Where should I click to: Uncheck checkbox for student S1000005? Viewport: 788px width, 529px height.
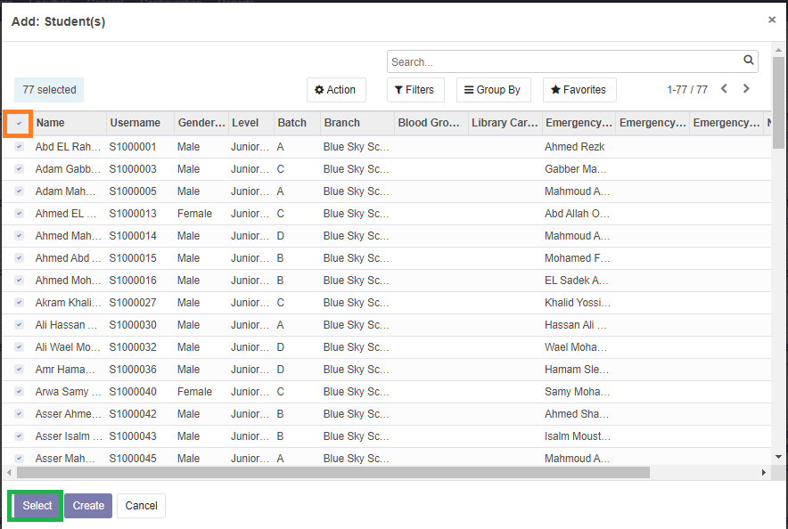19,191
